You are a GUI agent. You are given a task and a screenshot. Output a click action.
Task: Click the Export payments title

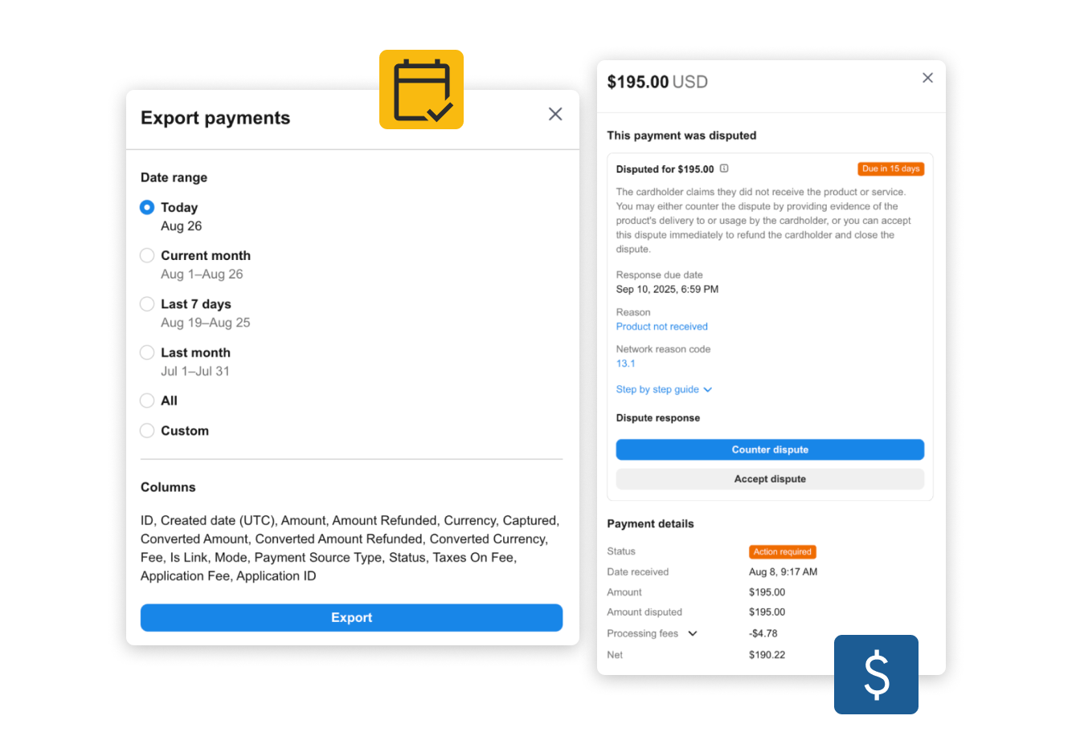(215, 118)
